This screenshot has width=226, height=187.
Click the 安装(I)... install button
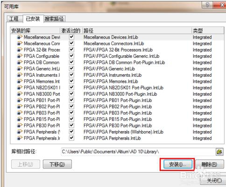177,164
